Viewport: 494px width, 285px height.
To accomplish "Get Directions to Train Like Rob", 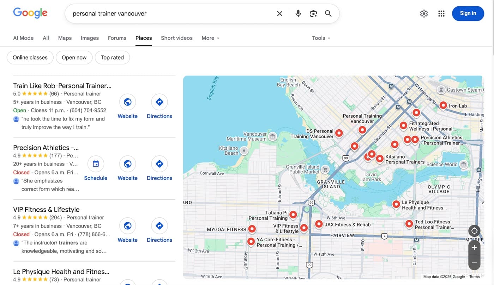I will 159,102.
